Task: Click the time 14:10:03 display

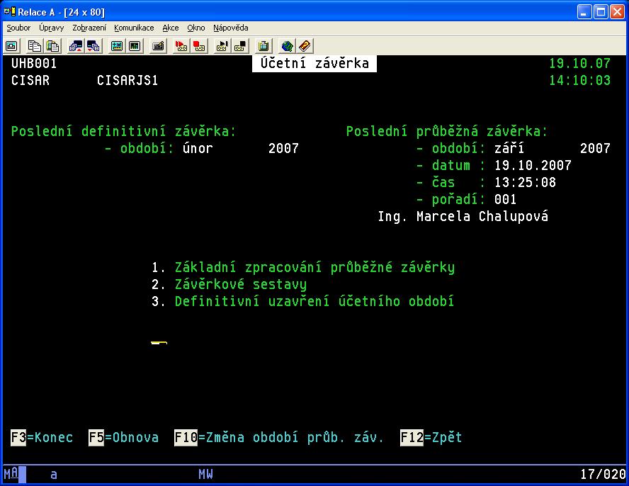Action: coord(579,80)
